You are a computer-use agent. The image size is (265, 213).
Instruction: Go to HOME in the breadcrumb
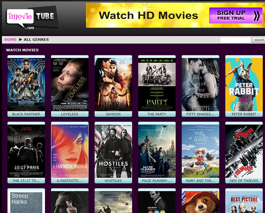coord(11,40)
